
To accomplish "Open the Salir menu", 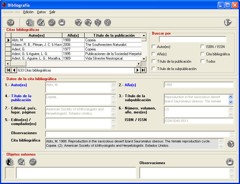I will point(52,12).
